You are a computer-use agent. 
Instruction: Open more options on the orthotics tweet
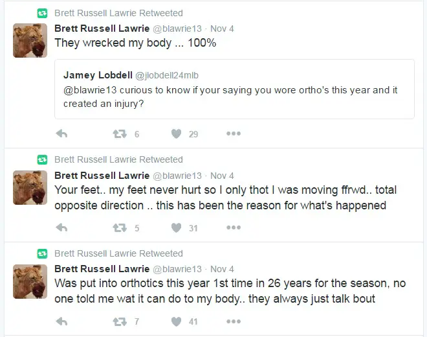[233, 321]
